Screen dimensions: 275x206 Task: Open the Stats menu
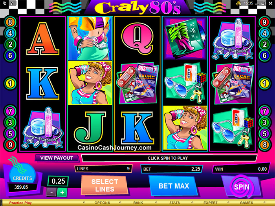coord(174,203)
